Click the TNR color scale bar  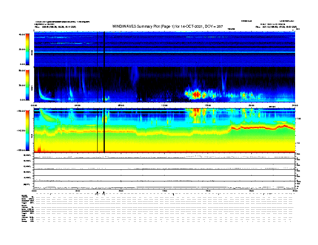27,131
